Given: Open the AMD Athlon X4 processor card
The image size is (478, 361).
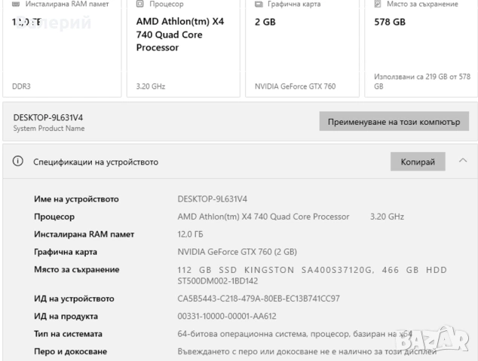Looking at the screenshot, I should point(183,48).
